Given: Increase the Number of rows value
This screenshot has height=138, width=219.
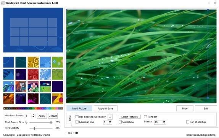Looking at the screenshot, I should (33, 115).
